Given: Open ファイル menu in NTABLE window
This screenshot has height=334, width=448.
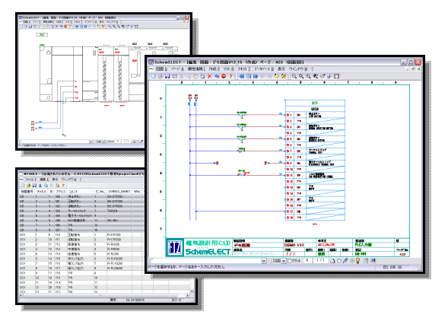Looking at the screenshot, I should point(30,180).
